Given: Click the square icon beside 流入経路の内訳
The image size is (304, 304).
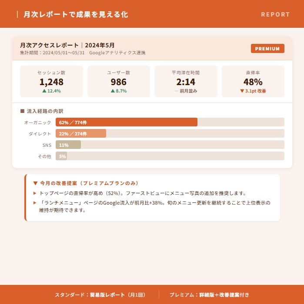Looking at the screenshot, I should [x=22, y=111].
